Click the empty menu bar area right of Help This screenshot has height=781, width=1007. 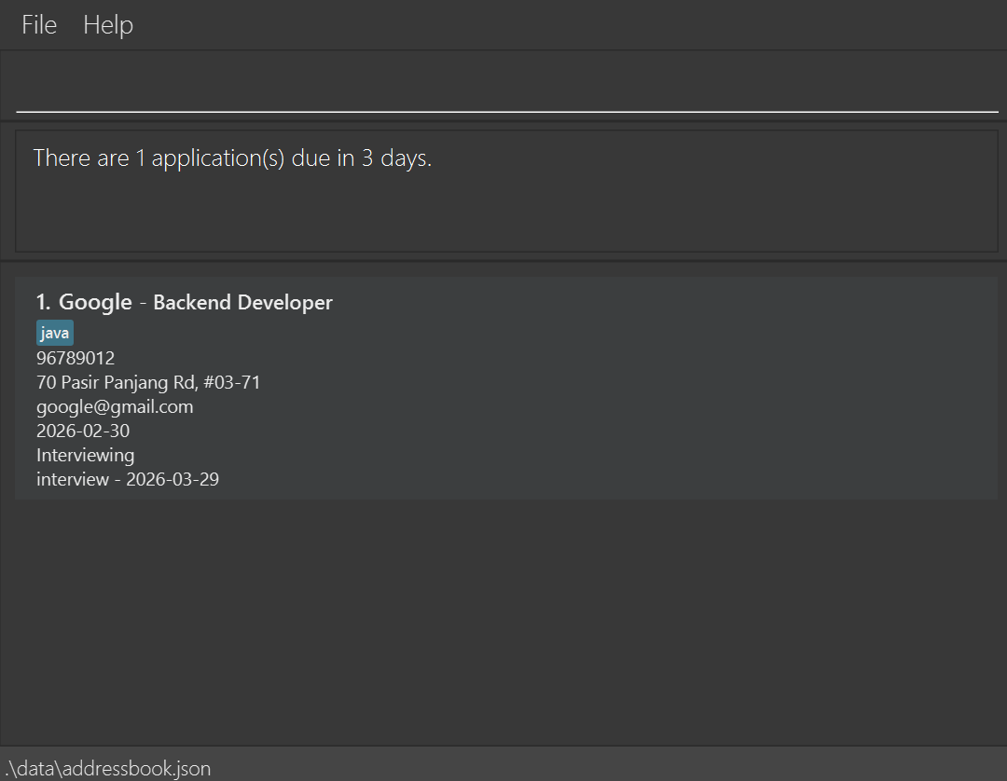pyautogui.click(x=559, y=25)
